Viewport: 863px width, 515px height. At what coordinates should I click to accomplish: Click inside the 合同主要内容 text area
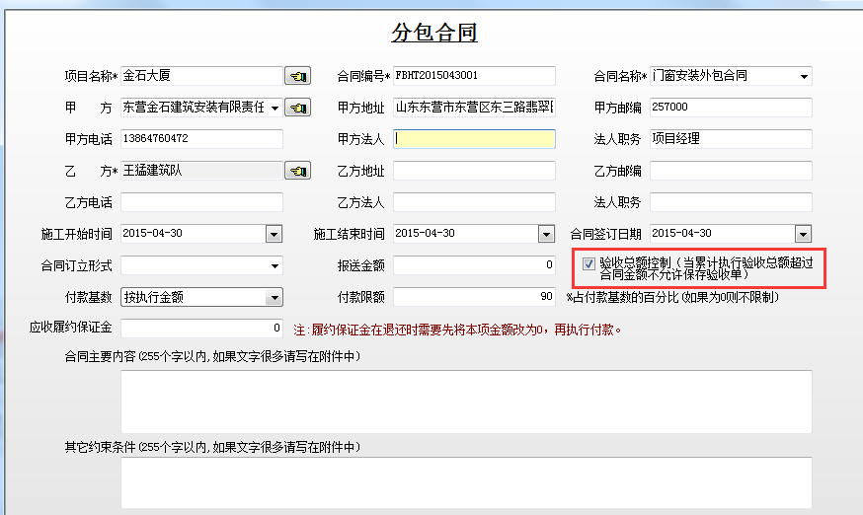coord(466,401)
